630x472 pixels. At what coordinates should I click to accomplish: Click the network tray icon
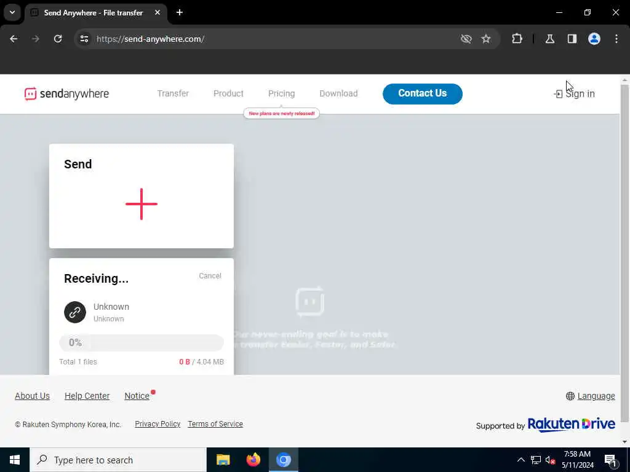click(x=536, y=460)
